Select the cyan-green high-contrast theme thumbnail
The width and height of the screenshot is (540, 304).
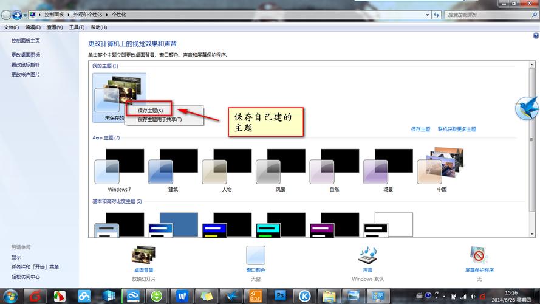pos(281,224)
